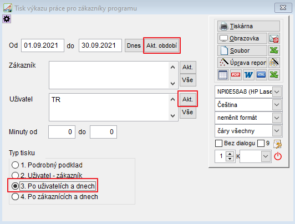Enable the 'Bez dialogu' checkbox
295x224 pixels.
218,143
